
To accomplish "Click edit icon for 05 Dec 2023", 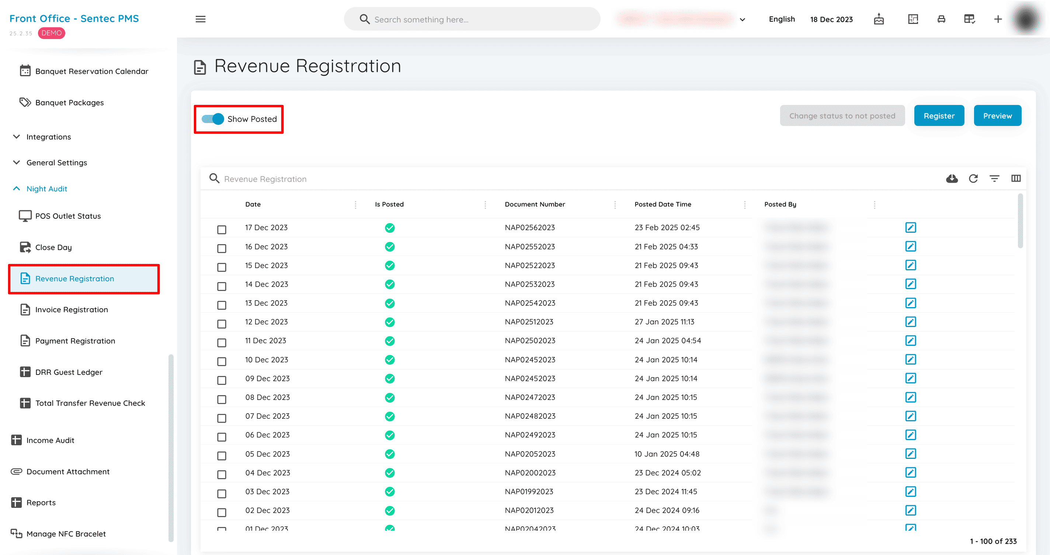I will coord(910,454).
